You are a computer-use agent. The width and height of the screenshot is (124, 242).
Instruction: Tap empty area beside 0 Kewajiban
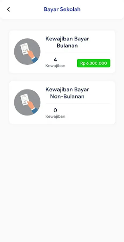pos(91,113)
